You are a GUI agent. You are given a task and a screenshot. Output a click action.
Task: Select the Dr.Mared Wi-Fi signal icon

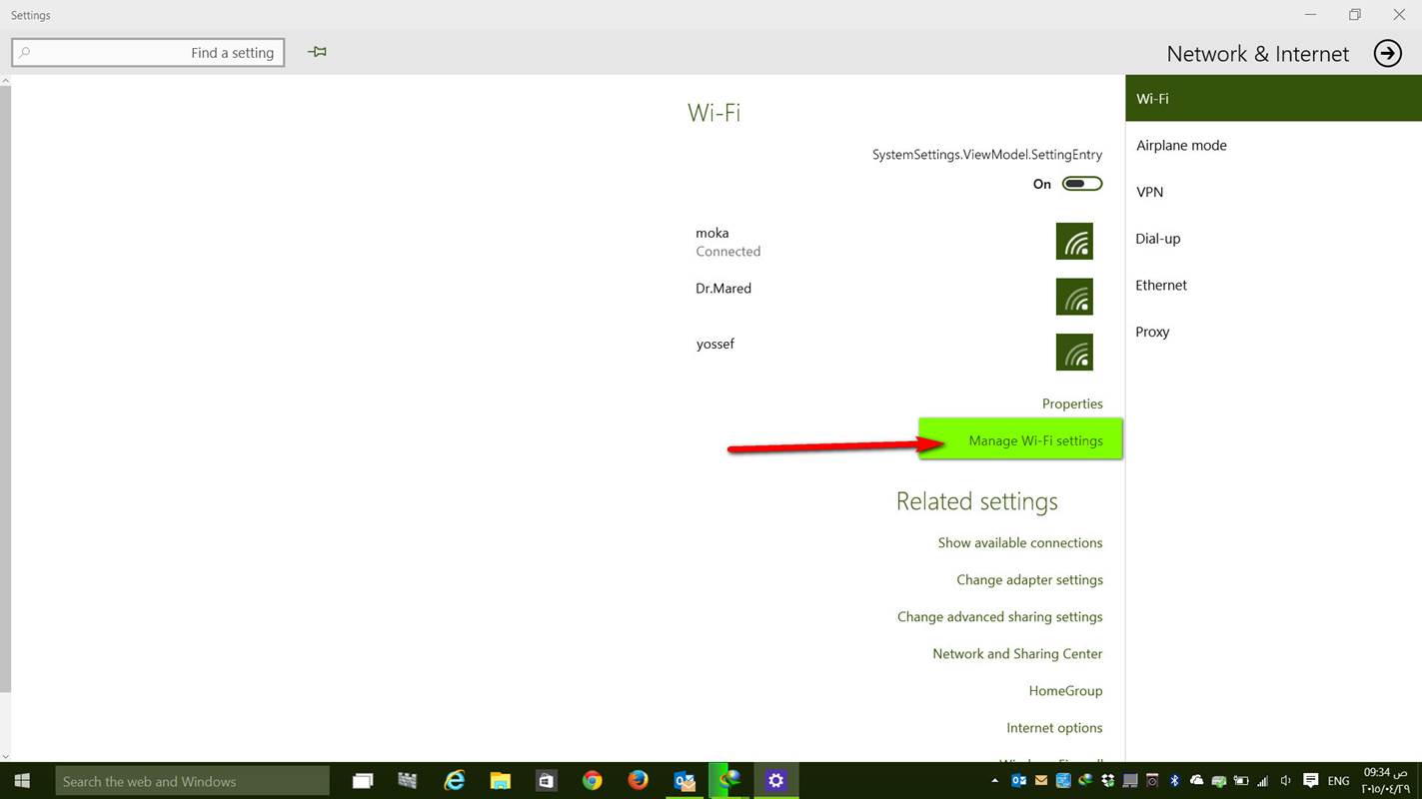click(1074, 297)
